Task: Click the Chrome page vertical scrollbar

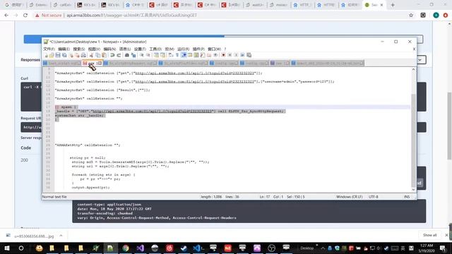Action: click(x=450, y=126)
